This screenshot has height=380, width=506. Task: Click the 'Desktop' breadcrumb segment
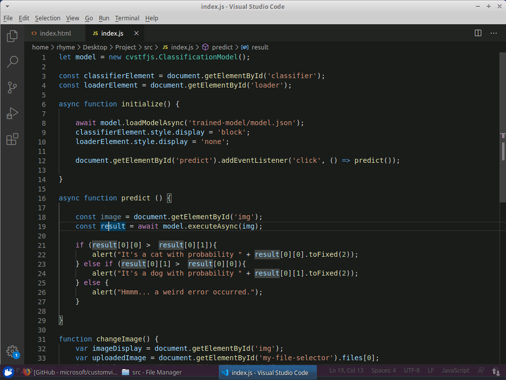95,47
